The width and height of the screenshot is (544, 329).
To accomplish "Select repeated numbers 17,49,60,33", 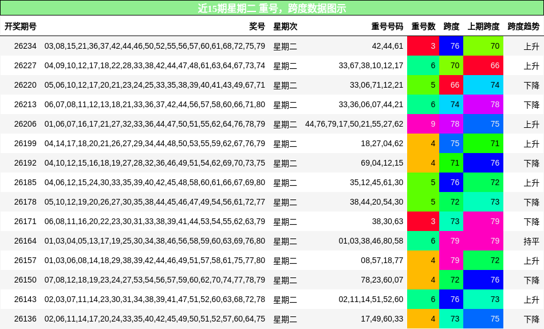I will tap(382, 318).
